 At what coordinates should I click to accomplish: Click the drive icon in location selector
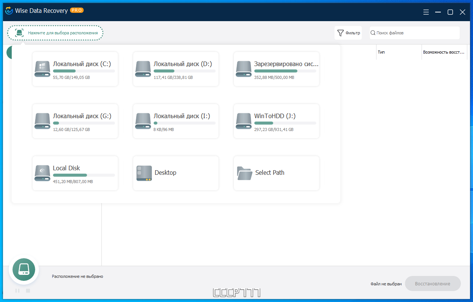(x=19, y=33)
